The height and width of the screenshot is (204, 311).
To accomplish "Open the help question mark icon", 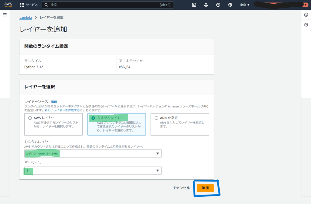I will pyautogui.click(x=218, y=5).
